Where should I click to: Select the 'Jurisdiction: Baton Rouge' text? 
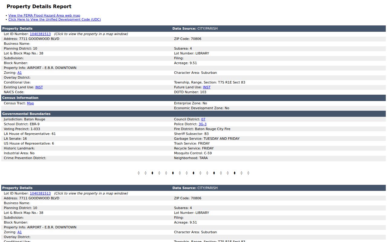24,119
